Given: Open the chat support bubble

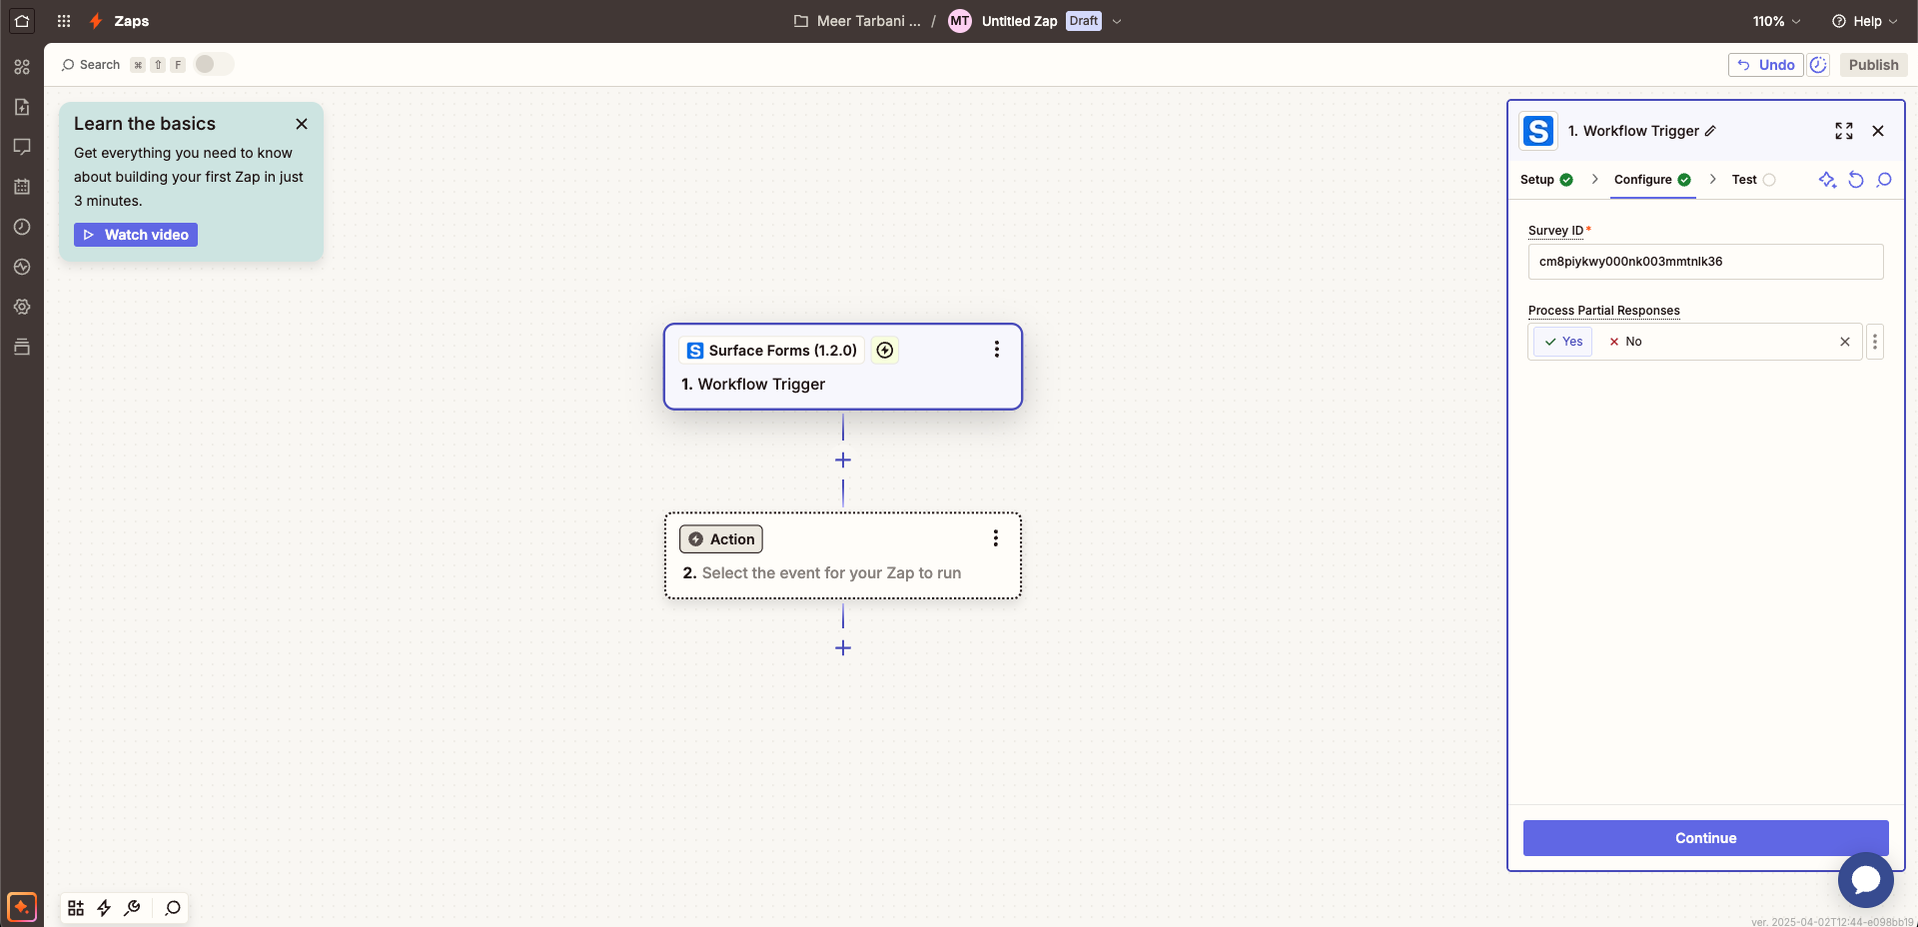Looking at the screenshot, I should (1865, 879).
